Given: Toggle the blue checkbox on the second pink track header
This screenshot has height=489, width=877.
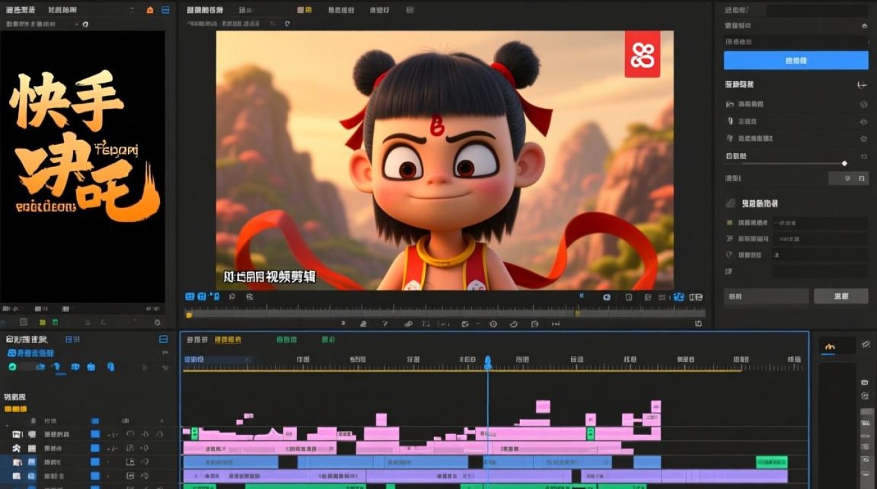Looking at the screenshot, I should point(95,448).
